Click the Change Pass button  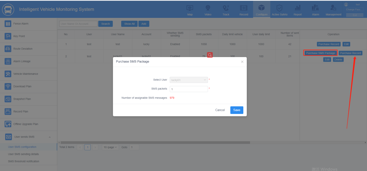355,10
